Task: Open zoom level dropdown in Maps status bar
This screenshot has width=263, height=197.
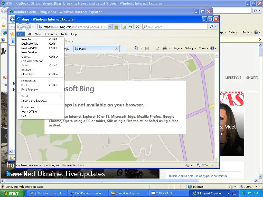Action: [212, 165]
